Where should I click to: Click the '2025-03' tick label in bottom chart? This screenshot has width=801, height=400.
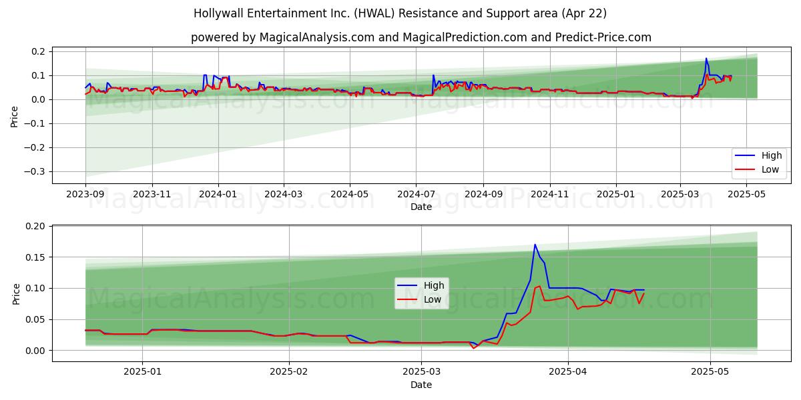tap(422, 371)
